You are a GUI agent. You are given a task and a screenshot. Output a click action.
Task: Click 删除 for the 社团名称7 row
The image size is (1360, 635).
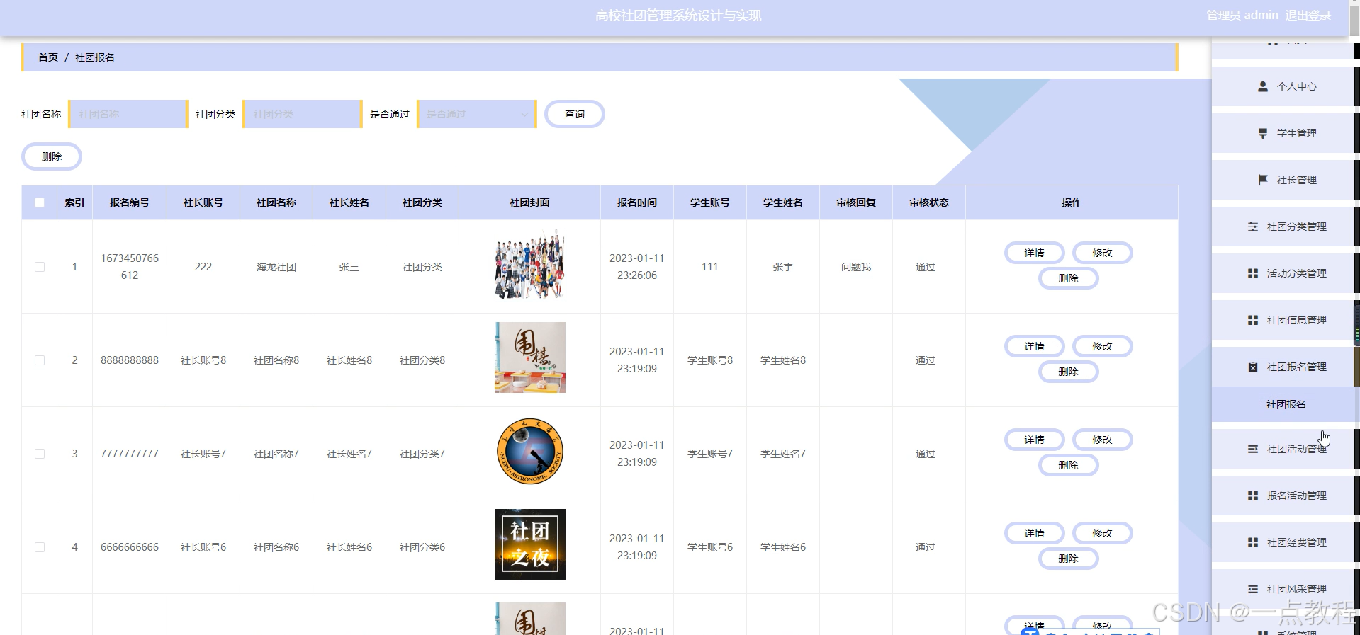pyautogui.click(x=1068, y=465)
